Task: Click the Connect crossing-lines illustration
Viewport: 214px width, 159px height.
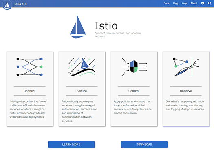Action: [x=30, y=67]
